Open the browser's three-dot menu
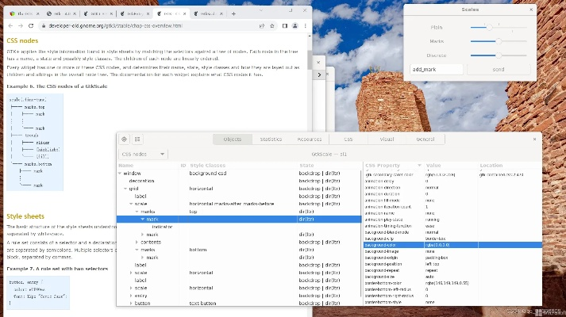 click(x=305, y=26)
